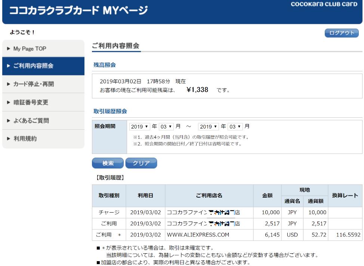Open カード停止・再開 sidebar item
The image size is (364, 266).
pos(43,84)
